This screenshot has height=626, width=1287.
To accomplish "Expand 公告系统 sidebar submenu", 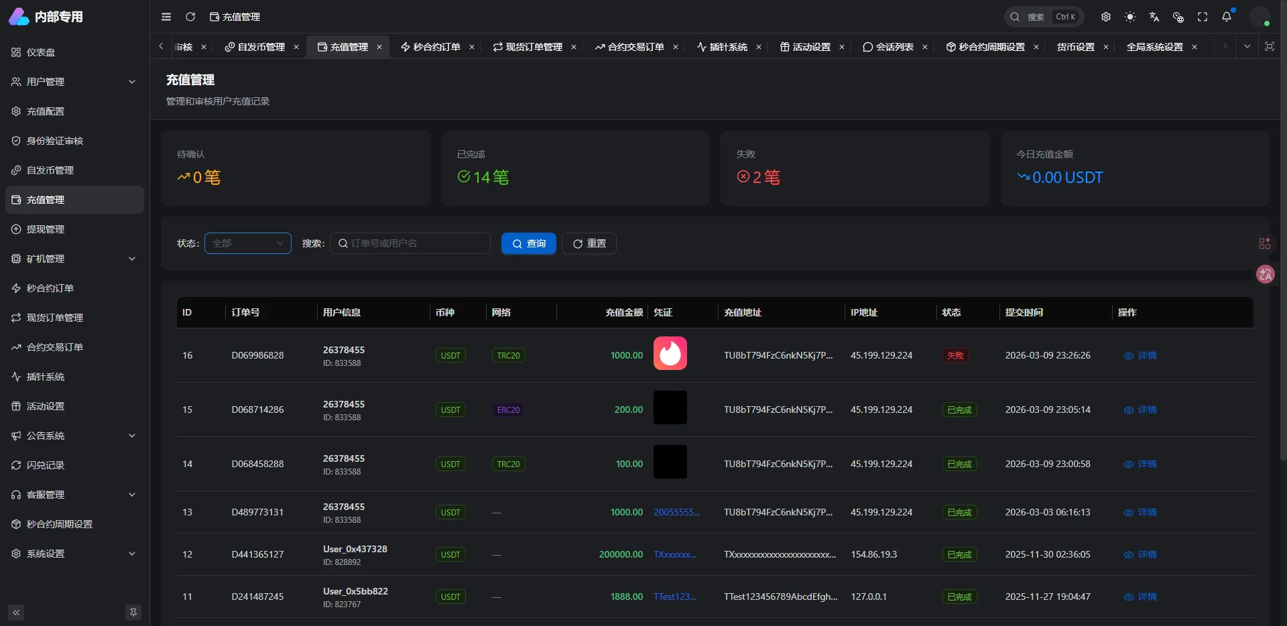I will pyautogui.click(x=74, y=436).
